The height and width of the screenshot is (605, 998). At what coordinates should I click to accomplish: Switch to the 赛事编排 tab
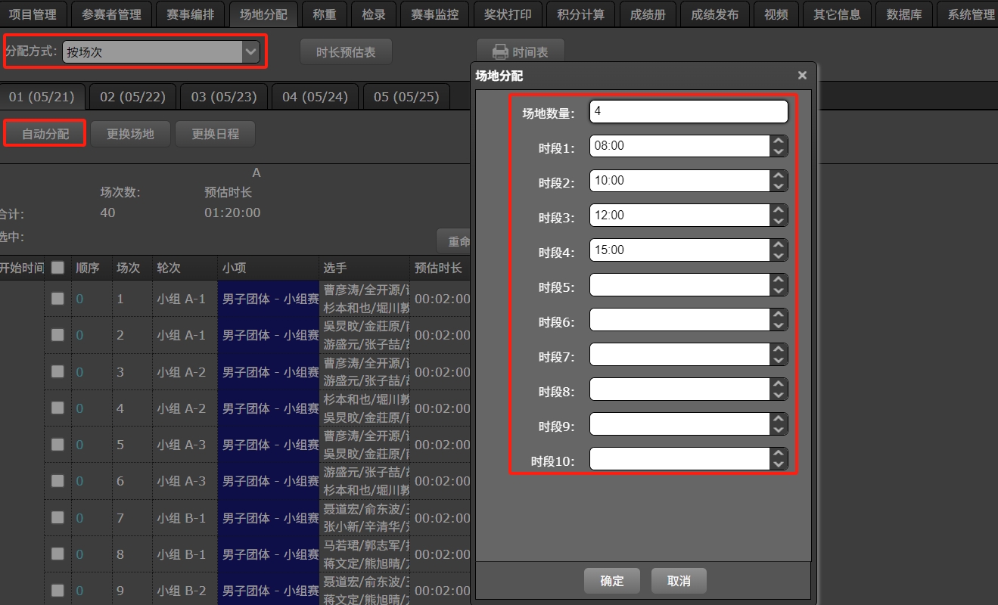(190, 14)
